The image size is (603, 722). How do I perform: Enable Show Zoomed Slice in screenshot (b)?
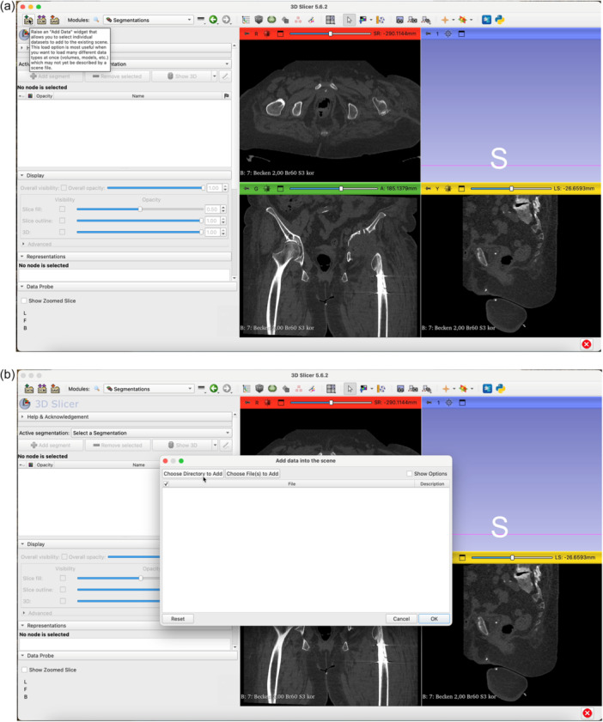click(24, 670)
